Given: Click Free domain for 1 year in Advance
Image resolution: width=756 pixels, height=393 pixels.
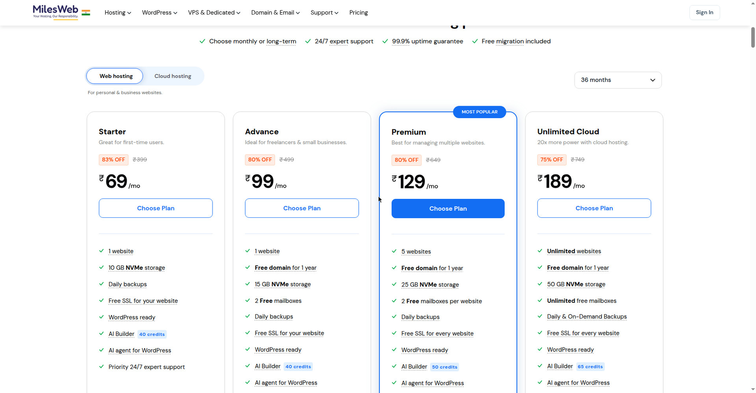Looking at the screenshot, I should tap(285, 268).
